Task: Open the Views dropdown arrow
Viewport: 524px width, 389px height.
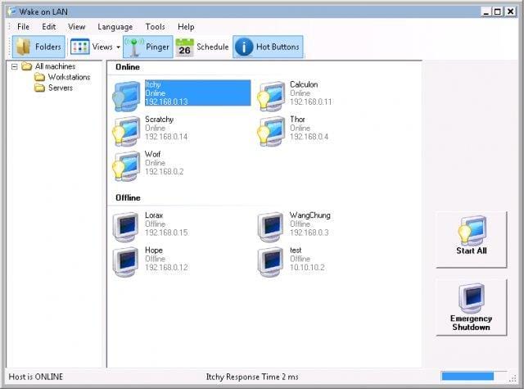Action: click(118, 47)
